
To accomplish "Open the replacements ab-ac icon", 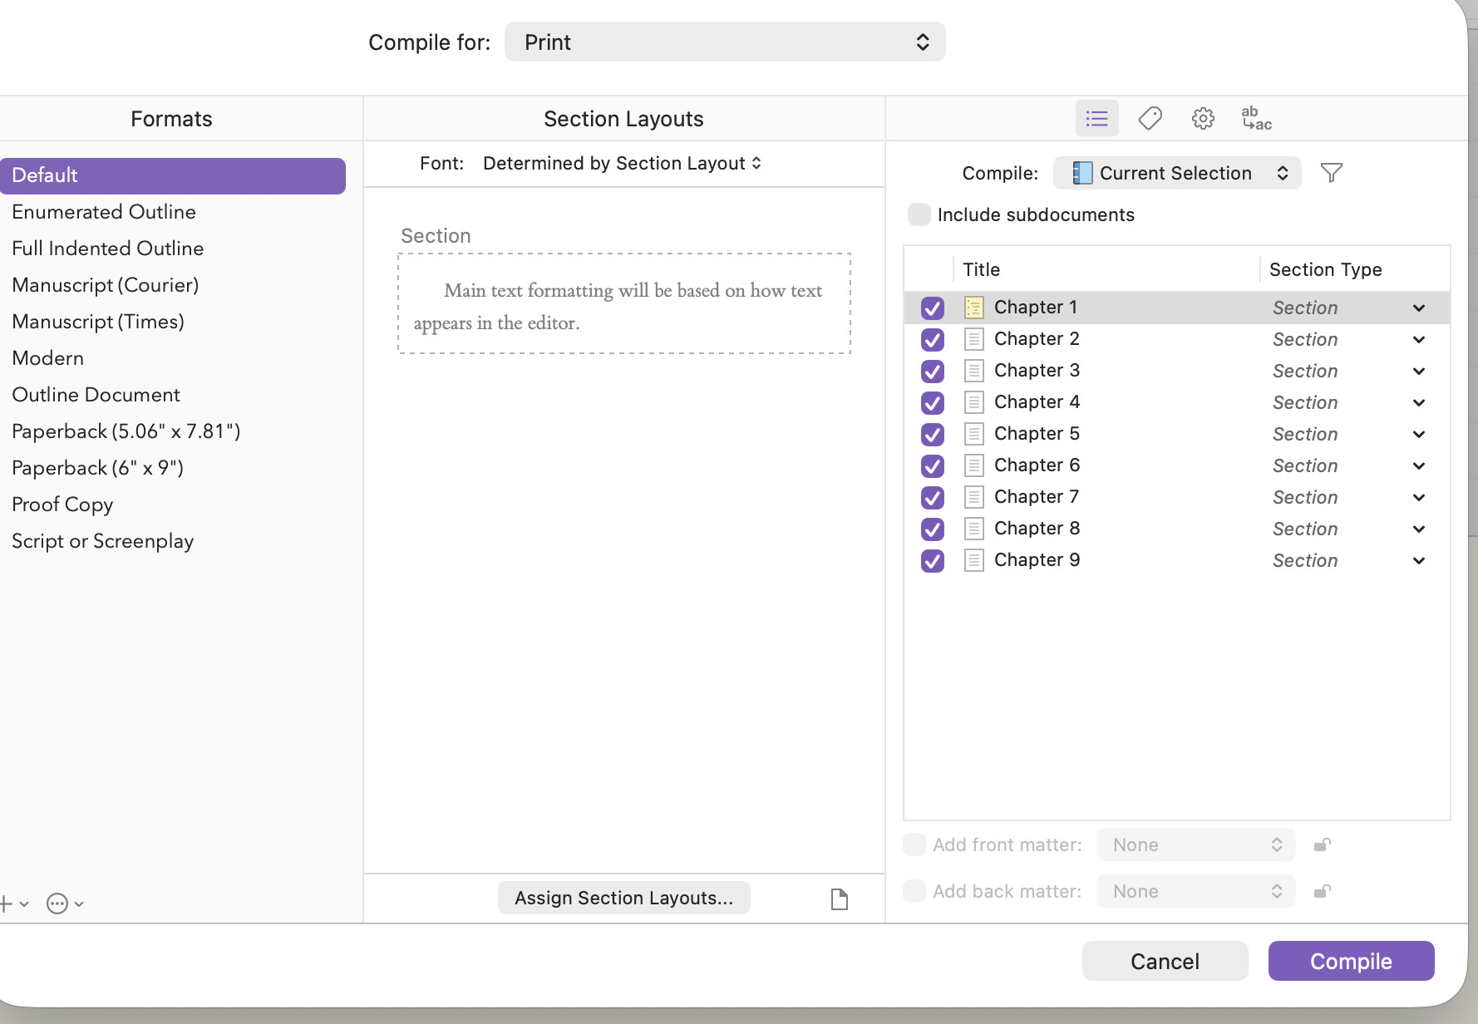I will coord(1256,119).
